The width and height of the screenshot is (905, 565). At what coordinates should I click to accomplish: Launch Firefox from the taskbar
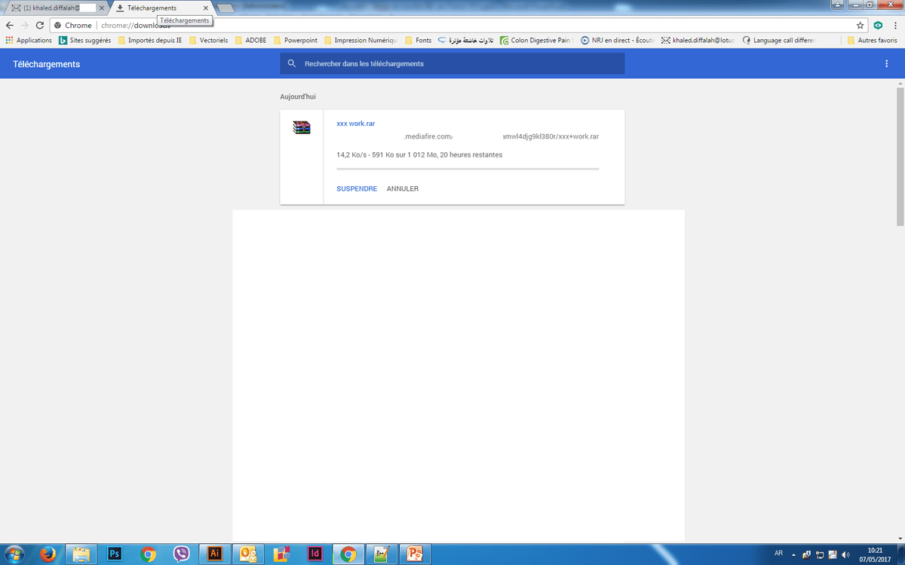[48, 554]
